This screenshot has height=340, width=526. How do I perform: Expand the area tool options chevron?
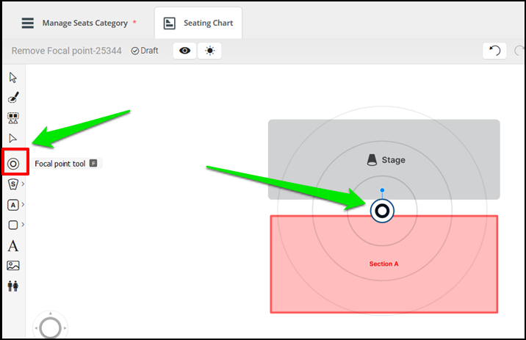pyautogui.click(x=23, y=204)
